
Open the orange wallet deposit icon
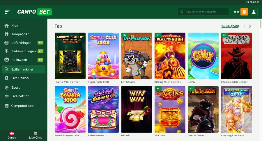click(x=244, y=12)
